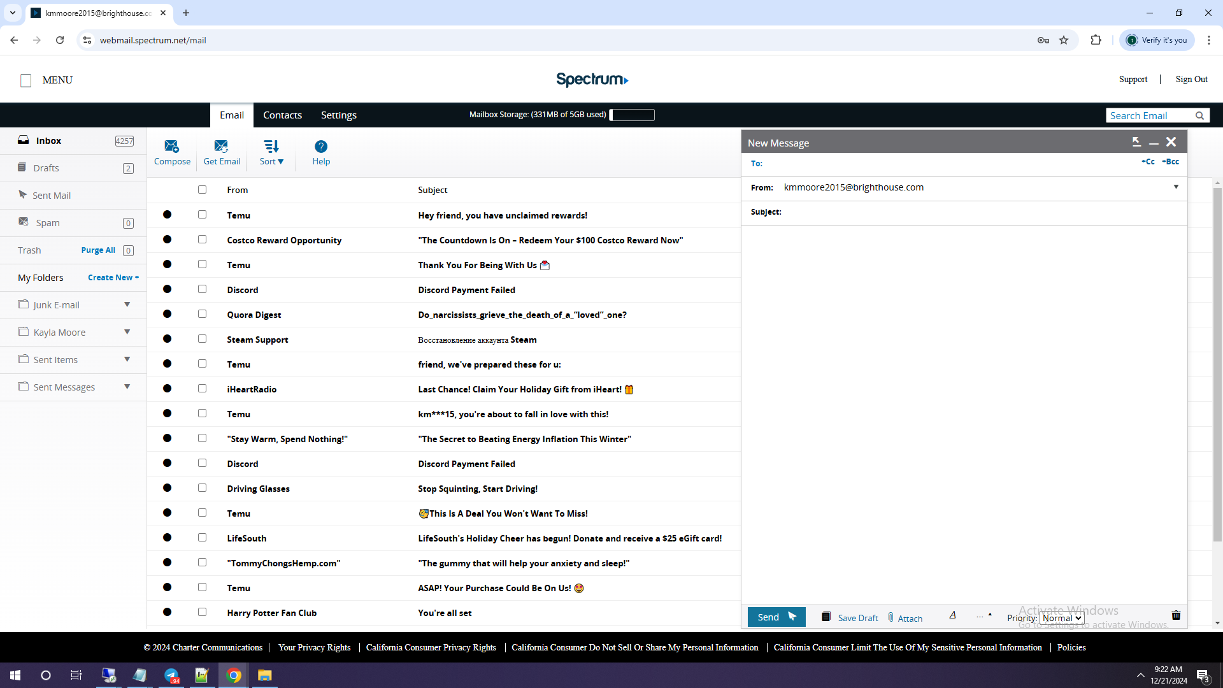Check the Discord Payment Failed first email checkbox

pos(202,289)
